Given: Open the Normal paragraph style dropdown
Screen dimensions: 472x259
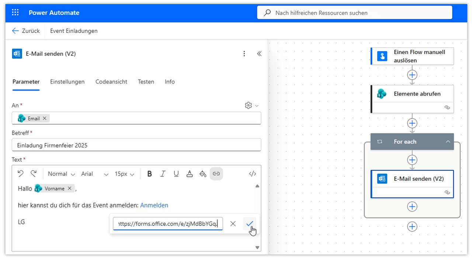Looking at the screenshot, I should [x=61, y=174].
